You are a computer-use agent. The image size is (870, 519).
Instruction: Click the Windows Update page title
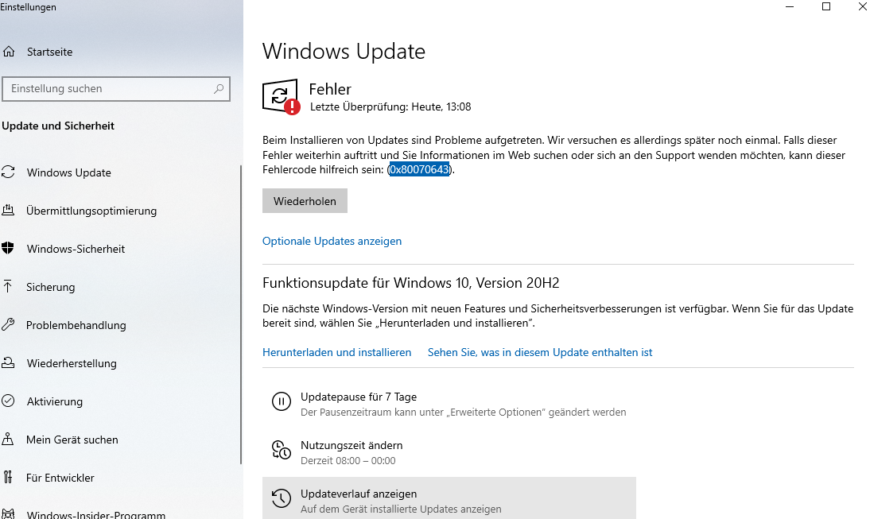click(x=344, y=52)
